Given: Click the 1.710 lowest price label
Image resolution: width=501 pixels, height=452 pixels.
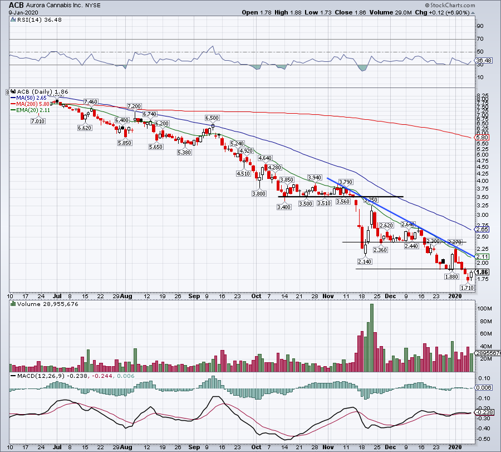Looking at the screenshot, I should point(467,288).
